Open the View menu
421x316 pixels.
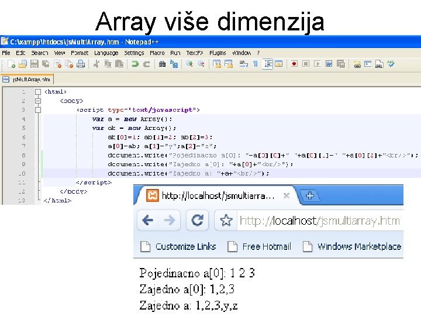pos(60,53)
